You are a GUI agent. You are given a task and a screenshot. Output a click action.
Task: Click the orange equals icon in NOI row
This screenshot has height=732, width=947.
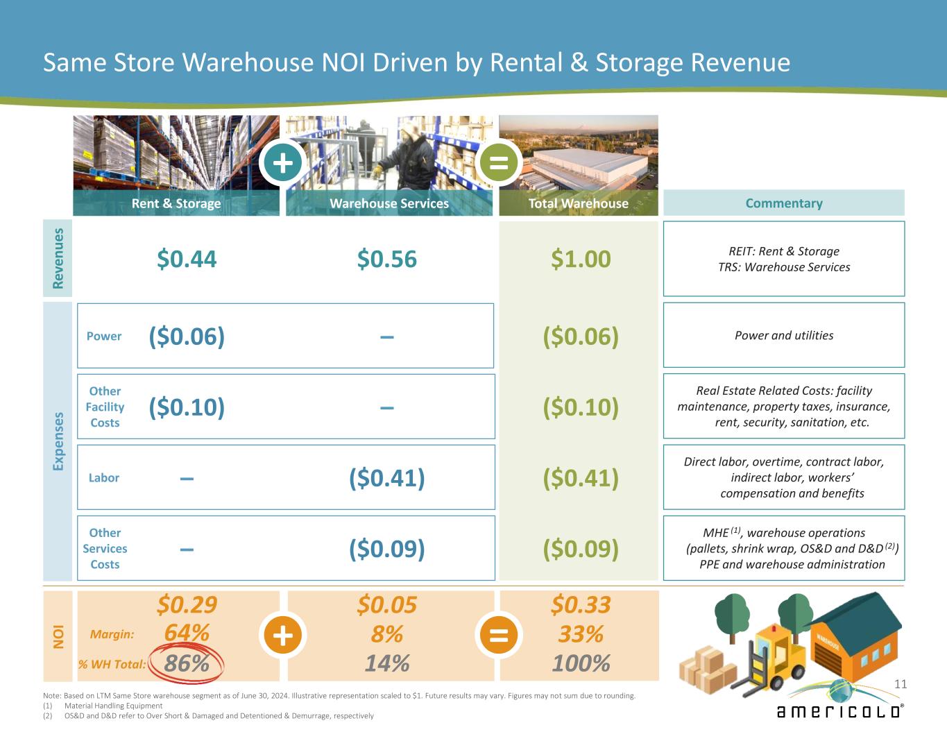click(x=499, y=635)
